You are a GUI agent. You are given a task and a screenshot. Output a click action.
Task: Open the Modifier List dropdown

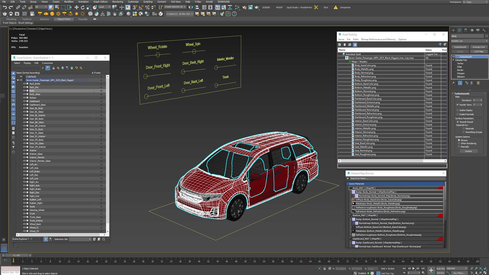[469, 41]
